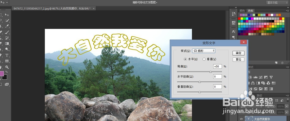Change the screen mode
The height and width of the screenshot is (121, 290).
(x=7, y=84)
